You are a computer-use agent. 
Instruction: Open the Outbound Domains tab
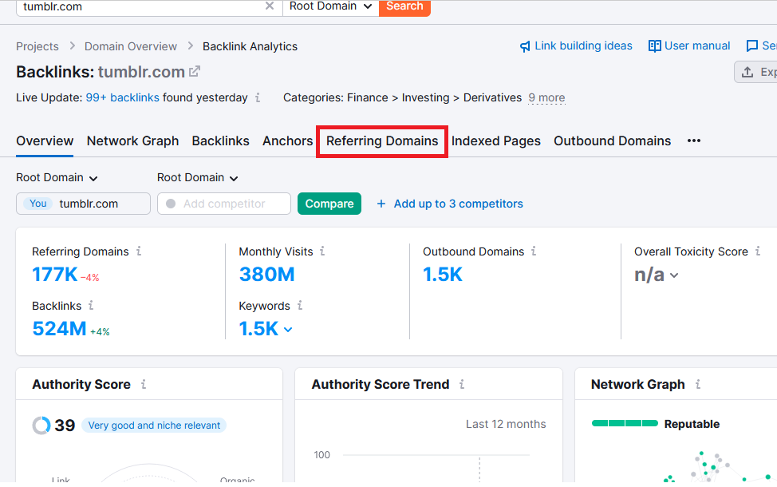(x=613, y=141)
